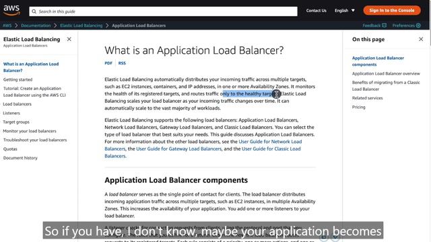Jump to Pricing section
431x242 pixels.
pyautogui.click(x=359, y=107)
